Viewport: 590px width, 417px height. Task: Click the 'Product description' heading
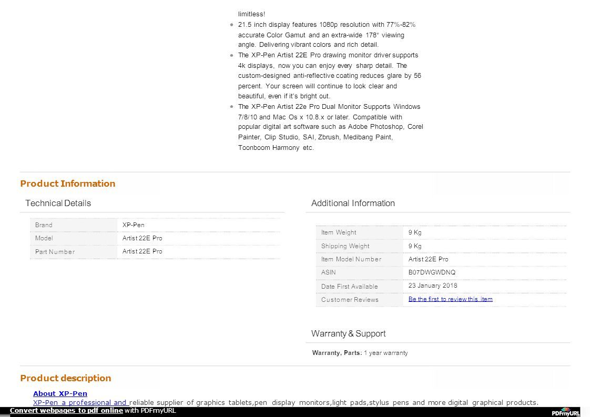(66, 378)
